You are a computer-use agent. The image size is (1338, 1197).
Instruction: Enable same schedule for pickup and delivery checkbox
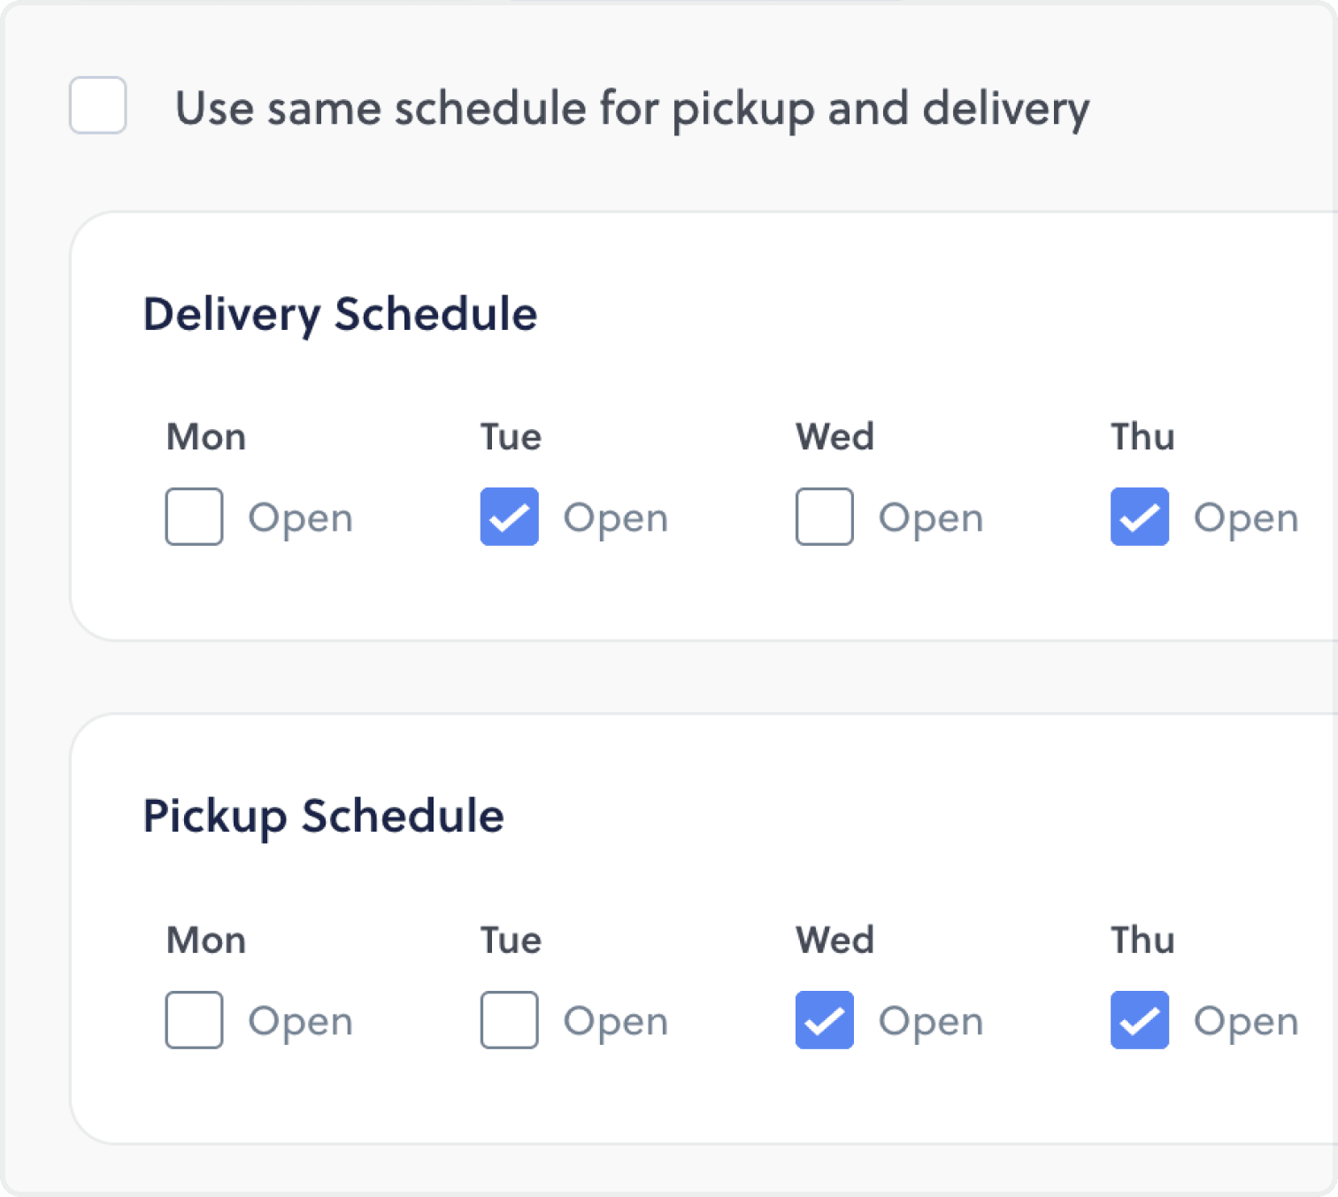[98, 106]
